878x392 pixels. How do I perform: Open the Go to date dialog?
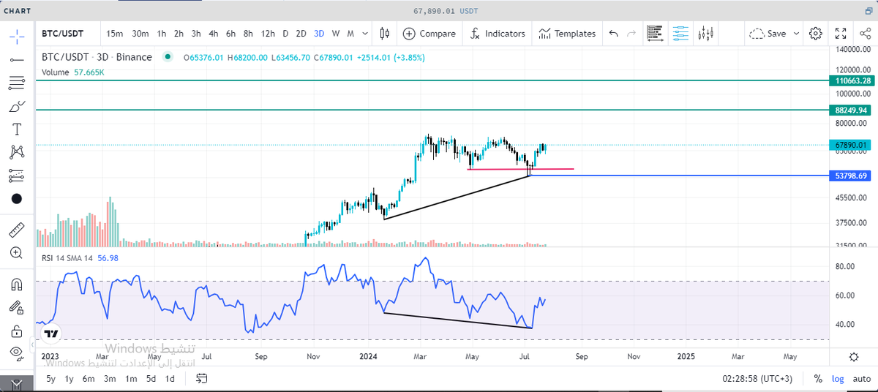[202, 379]
